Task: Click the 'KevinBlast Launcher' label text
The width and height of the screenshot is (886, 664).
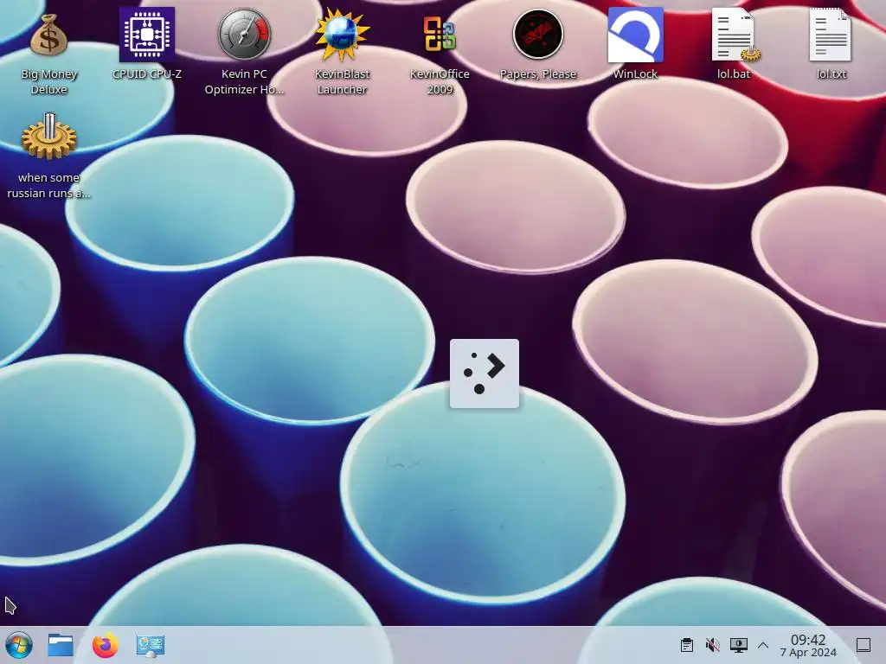Action: click(x=342, y=81)
